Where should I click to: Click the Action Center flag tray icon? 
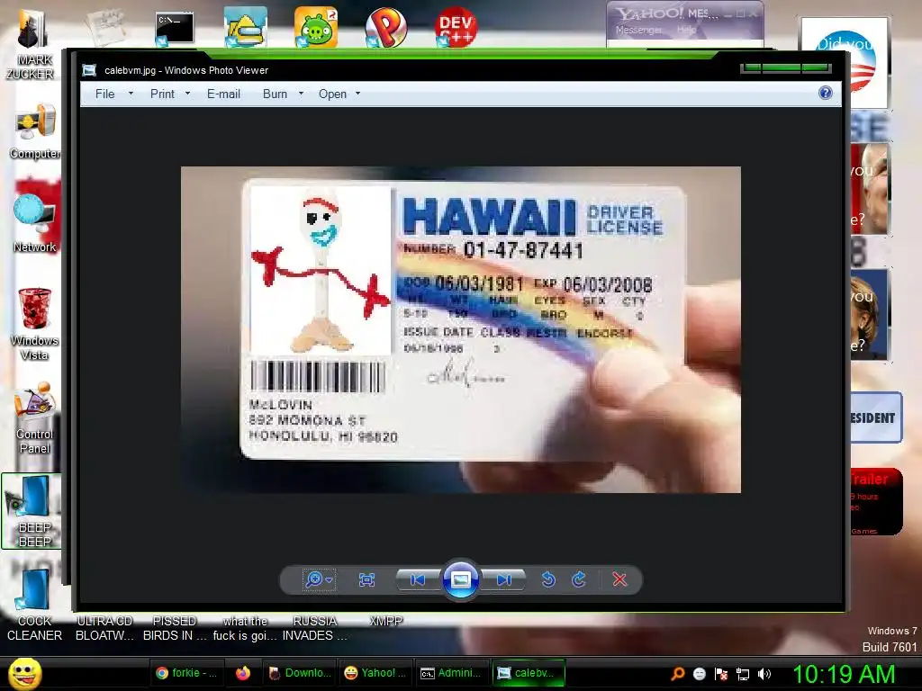(721, 674)
